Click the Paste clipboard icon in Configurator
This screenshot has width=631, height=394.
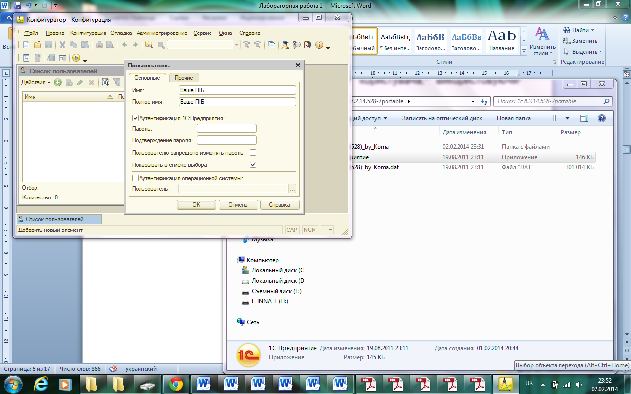tap(85, 45)
